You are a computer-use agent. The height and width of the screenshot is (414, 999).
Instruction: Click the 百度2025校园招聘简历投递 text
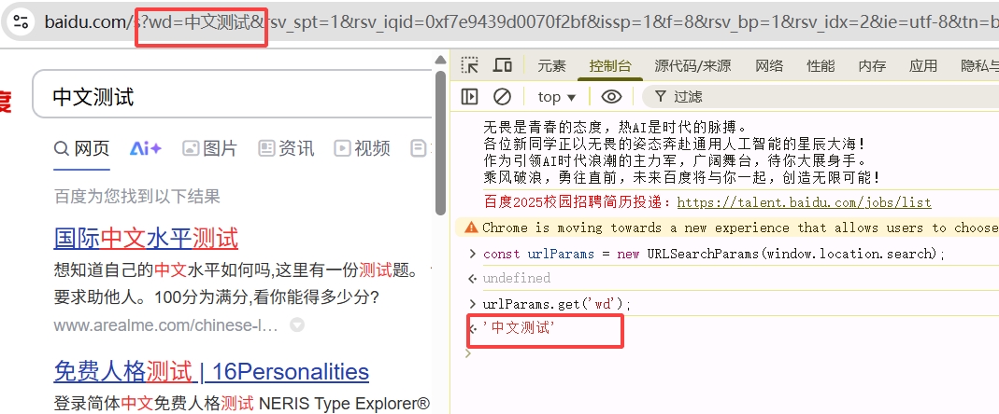click(x=577, y=203)
